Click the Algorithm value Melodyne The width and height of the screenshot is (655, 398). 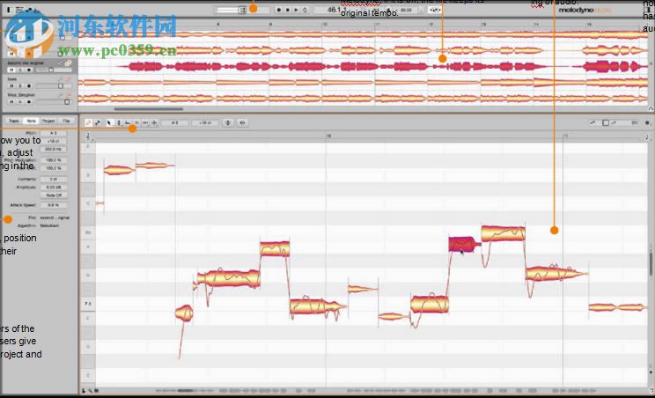pyautogui.click(x=49, y=225)
